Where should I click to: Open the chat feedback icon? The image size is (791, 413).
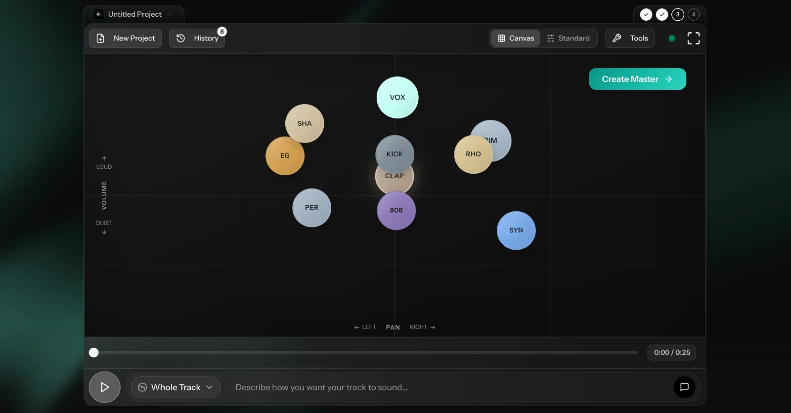coord(684,387)
